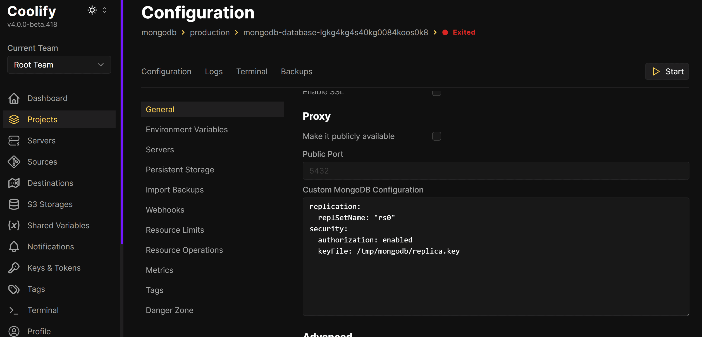Image resolution: width=702 pixels, height=337 pixels.
Task: Click the Destinations sidebar link
Action: (x=59, y=183)
